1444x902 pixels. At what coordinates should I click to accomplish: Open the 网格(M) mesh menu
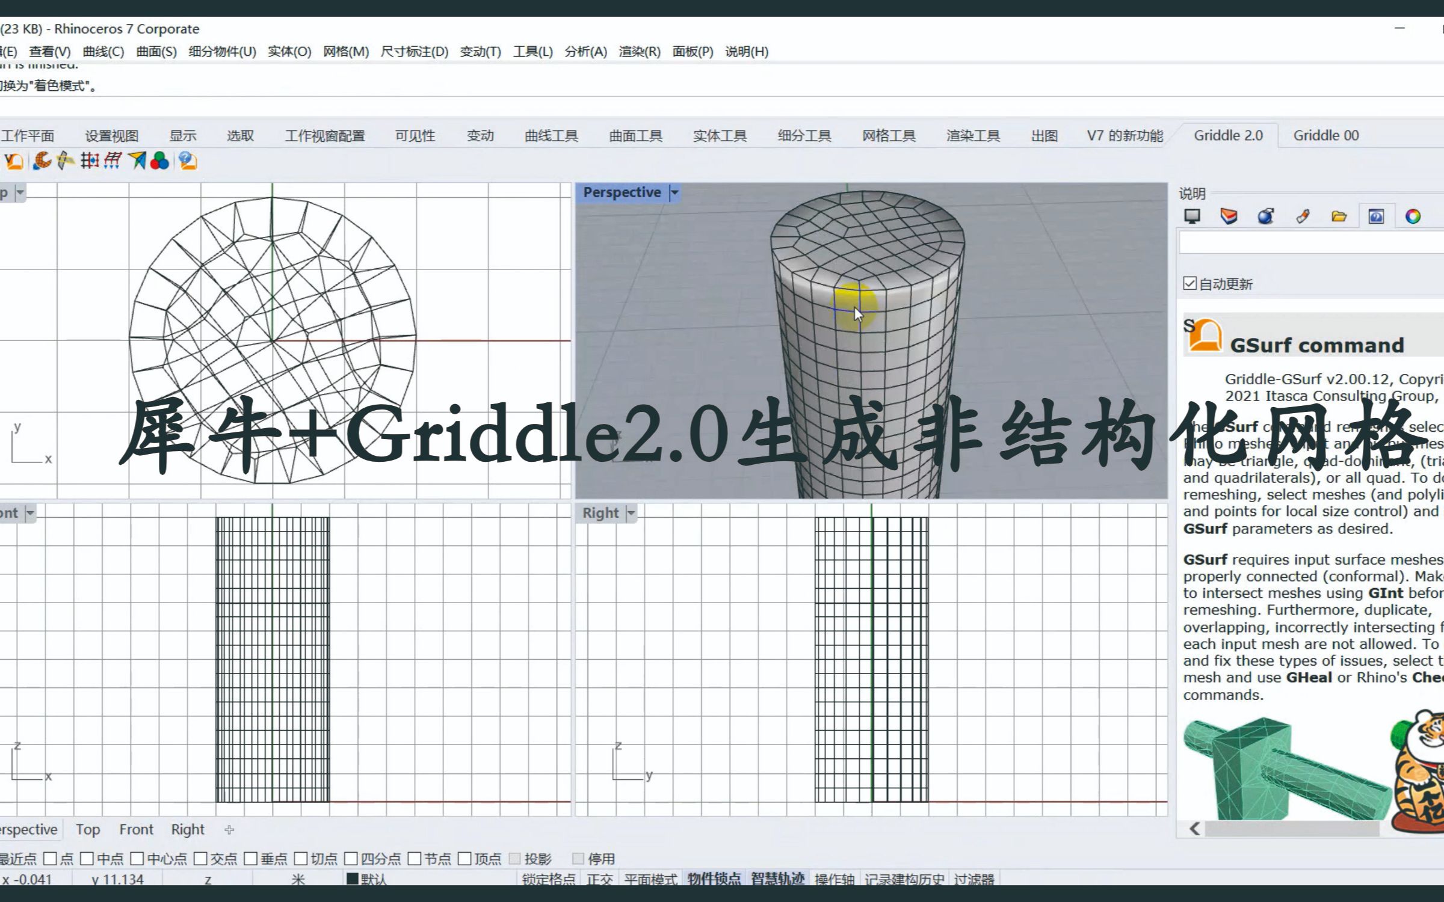(346, 52)
